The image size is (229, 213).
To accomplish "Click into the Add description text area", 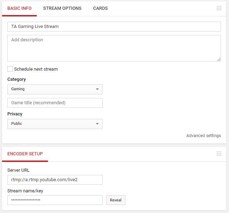I will click(x=114, y=48).
